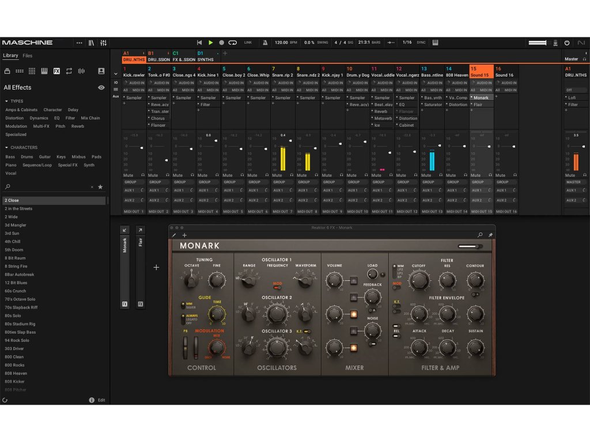590x442 pixels.
Task: Select the 808 Heaven preset in list
Action: (54, 373)
